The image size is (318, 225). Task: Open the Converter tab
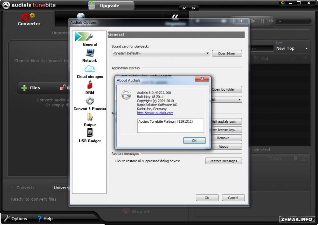29,19
